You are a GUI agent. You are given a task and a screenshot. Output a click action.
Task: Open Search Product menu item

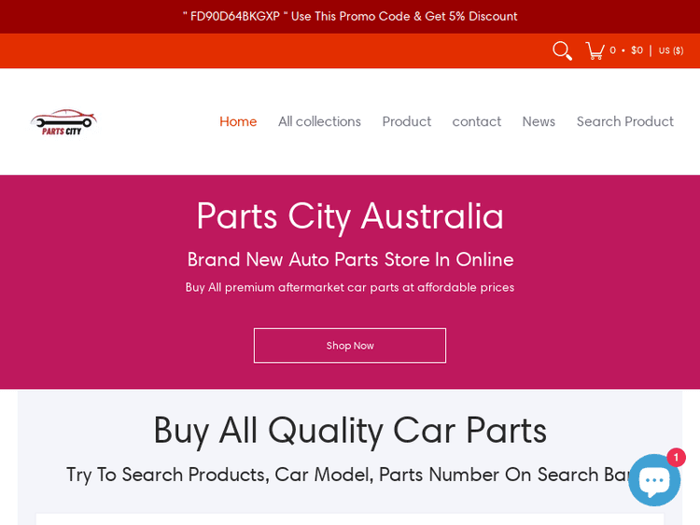(x=624, y=121)
